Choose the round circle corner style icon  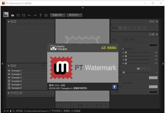point(149,69)
